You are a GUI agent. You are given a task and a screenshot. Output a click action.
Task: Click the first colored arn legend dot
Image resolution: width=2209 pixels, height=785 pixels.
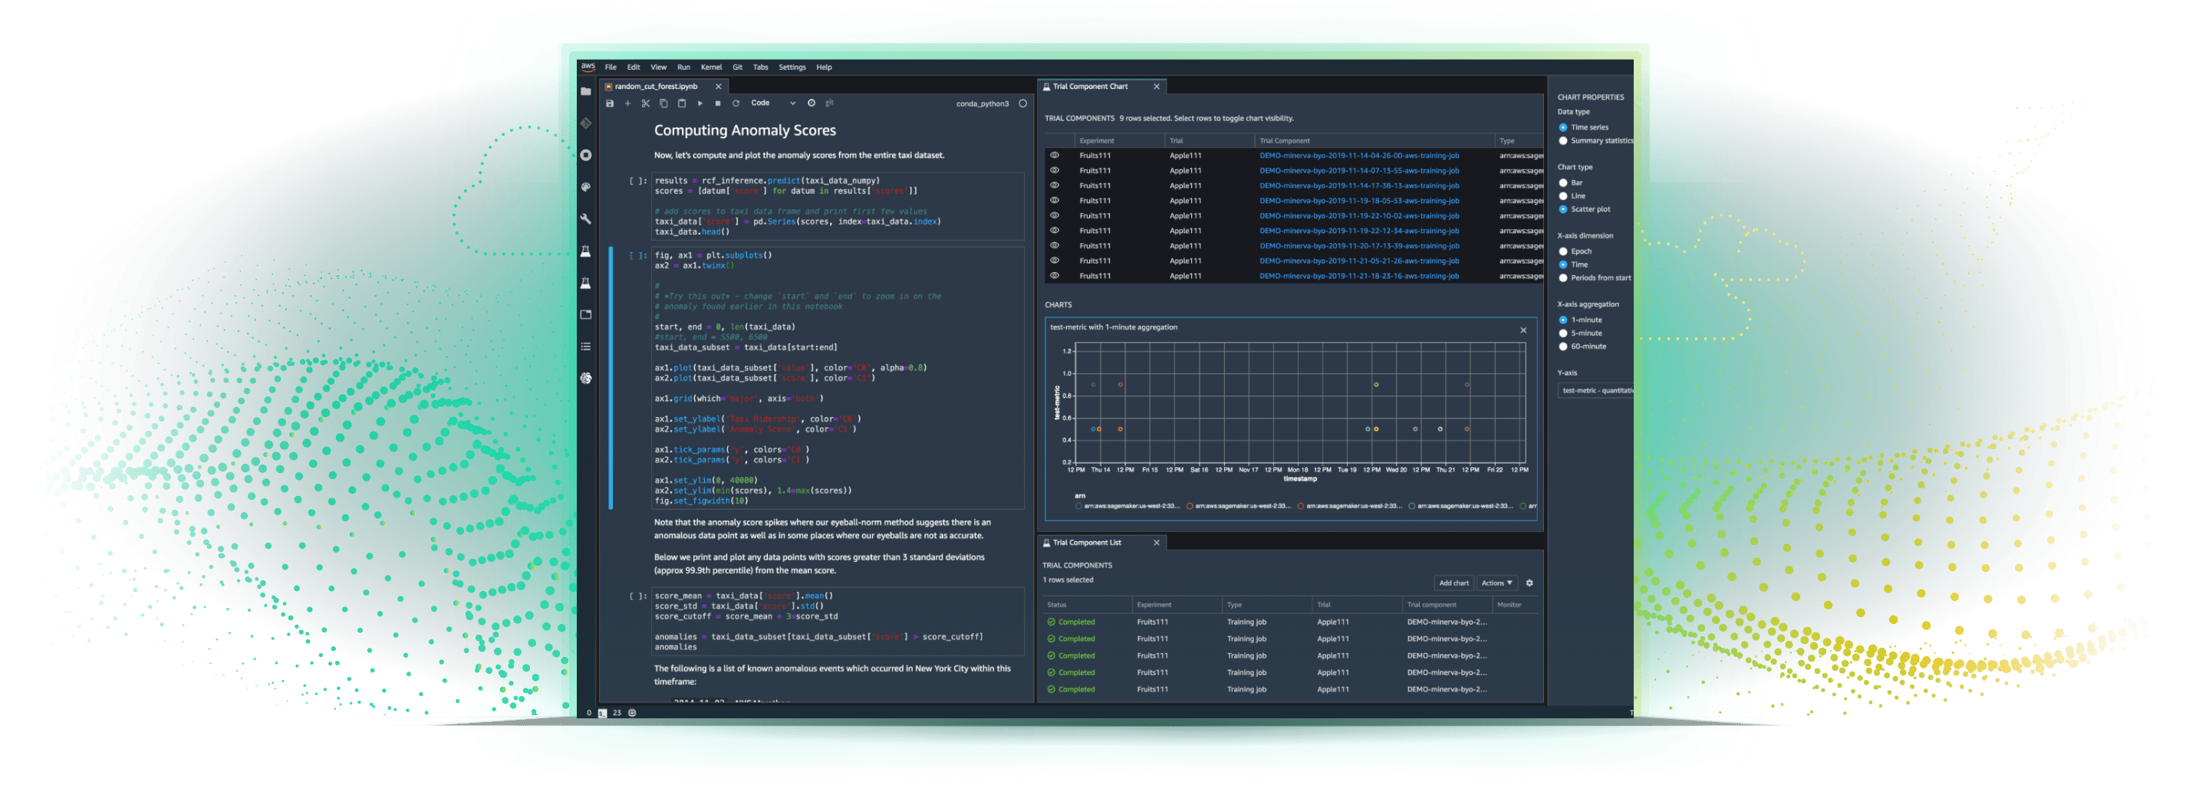pos(1078,507)
